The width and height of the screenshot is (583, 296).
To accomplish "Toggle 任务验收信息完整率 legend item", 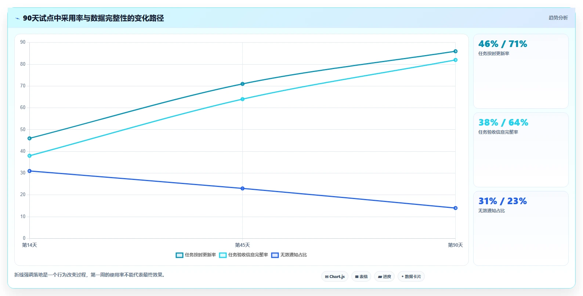I will (243, 255).
